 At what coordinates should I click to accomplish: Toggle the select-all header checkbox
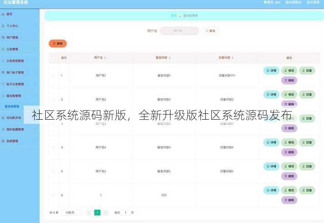pyautogui.click(x=53, y=58)
